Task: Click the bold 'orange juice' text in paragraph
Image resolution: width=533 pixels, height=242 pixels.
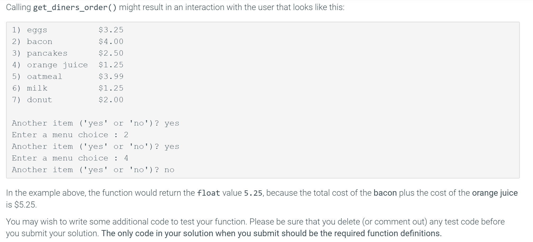Action: point(495,193)
